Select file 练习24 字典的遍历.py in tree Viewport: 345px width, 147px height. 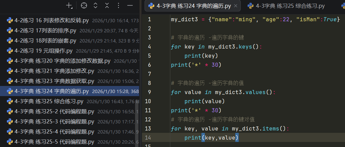pyautogui.click(x=69, y=91)
